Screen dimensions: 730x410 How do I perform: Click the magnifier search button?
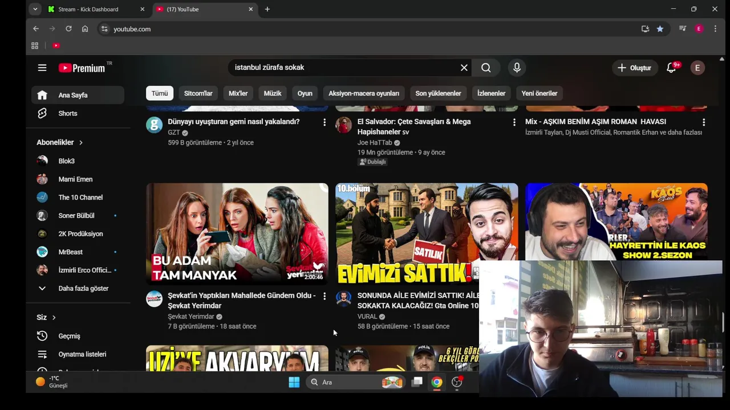point(486,68)
